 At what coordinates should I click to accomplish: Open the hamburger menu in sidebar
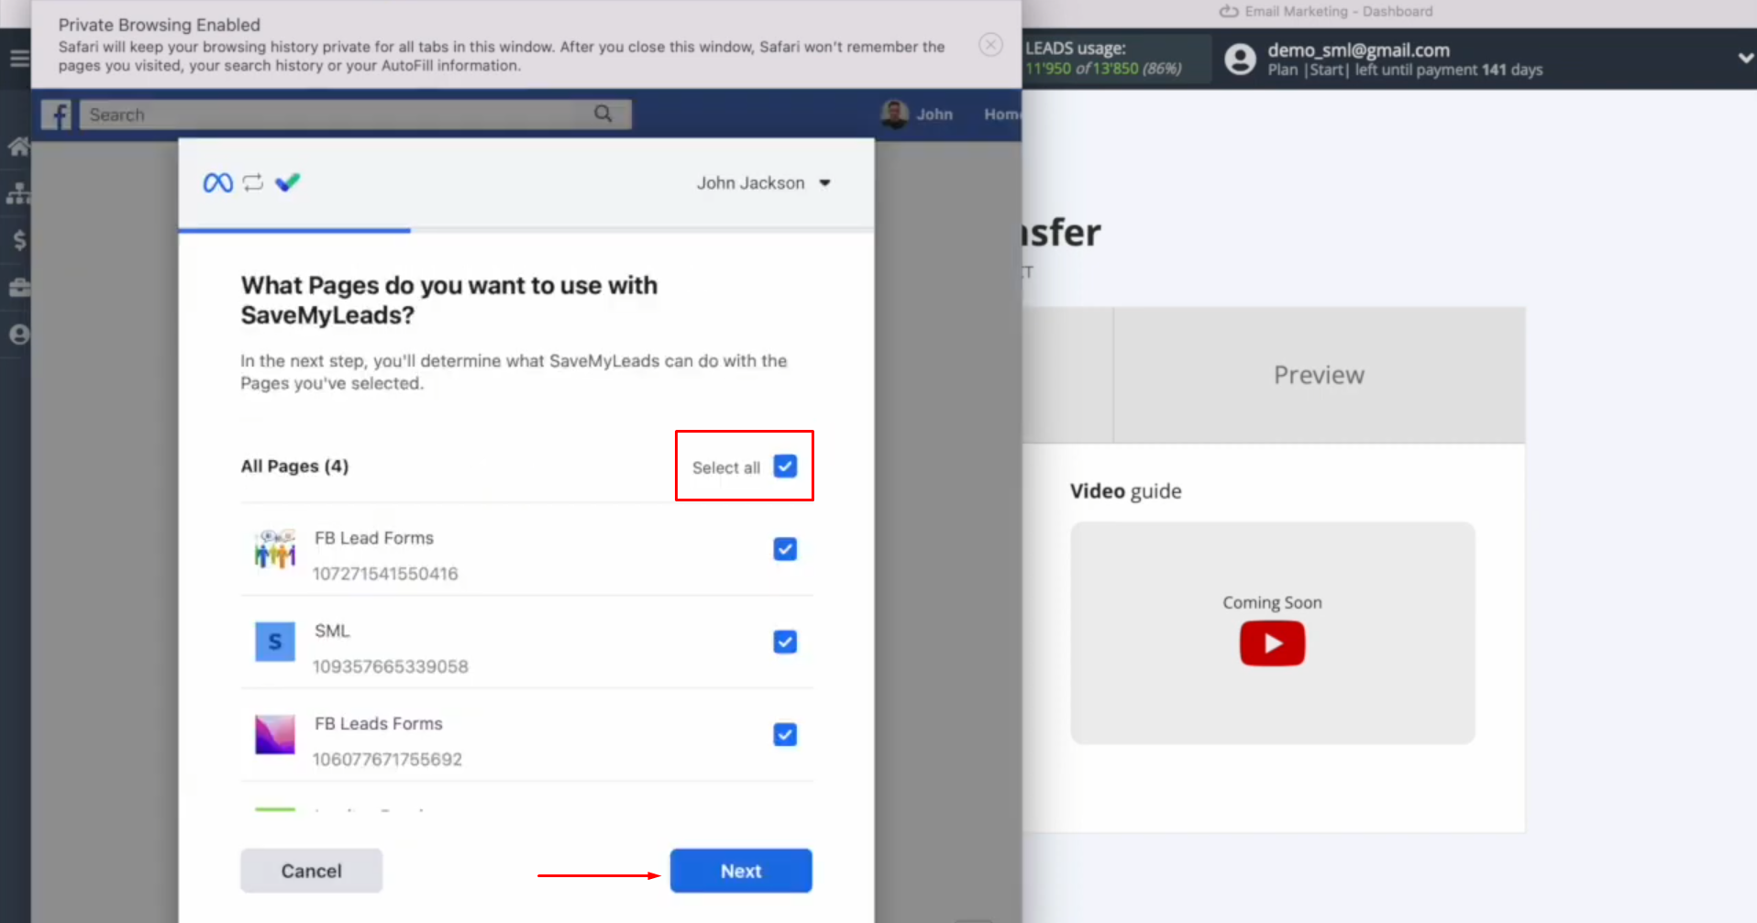click(x=19, y=59)
